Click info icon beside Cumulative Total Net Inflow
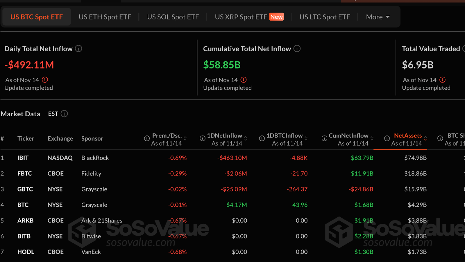 pyautogui.click(x=297, y=49)
